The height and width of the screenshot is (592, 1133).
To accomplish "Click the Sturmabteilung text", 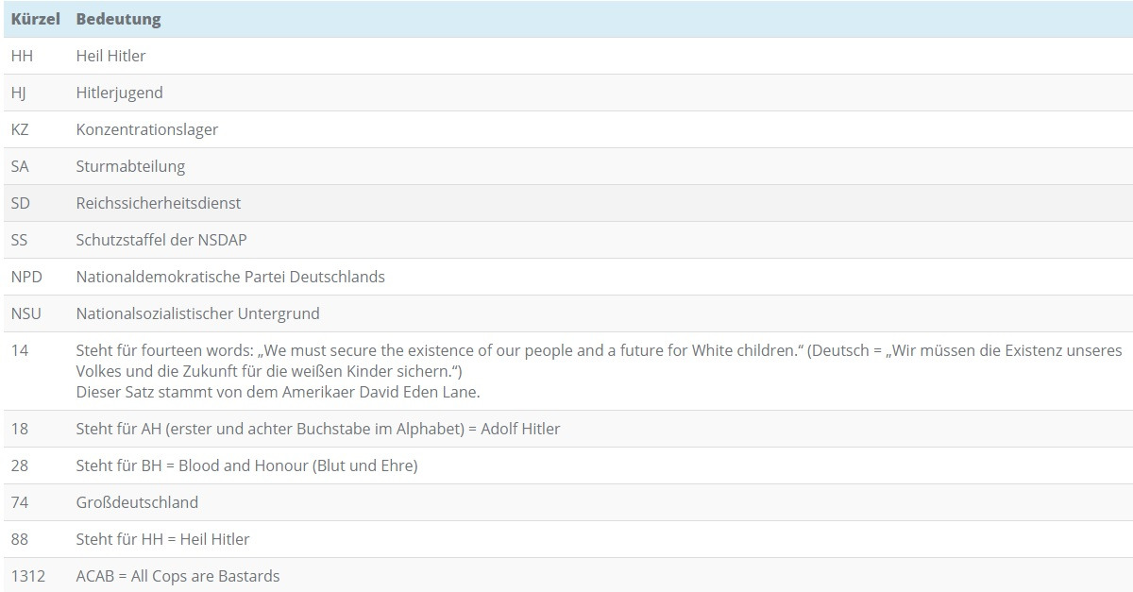I will [x=130, y=166].
